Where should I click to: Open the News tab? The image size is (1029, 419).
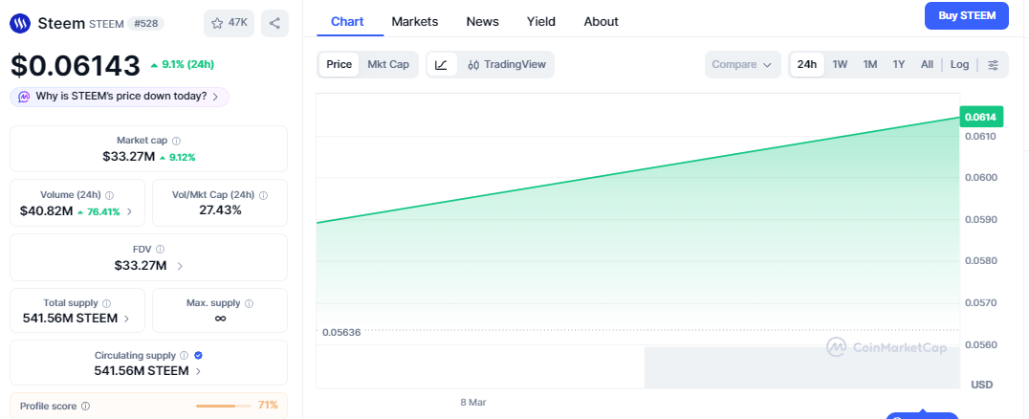pos(482,22)
